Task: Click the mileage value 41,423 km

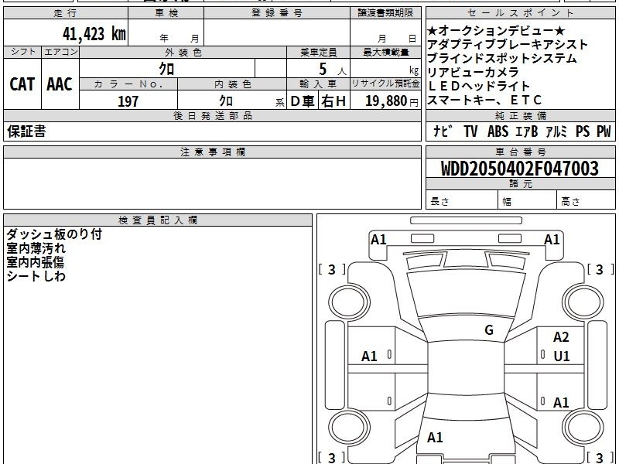Action: tap(94, 34)
